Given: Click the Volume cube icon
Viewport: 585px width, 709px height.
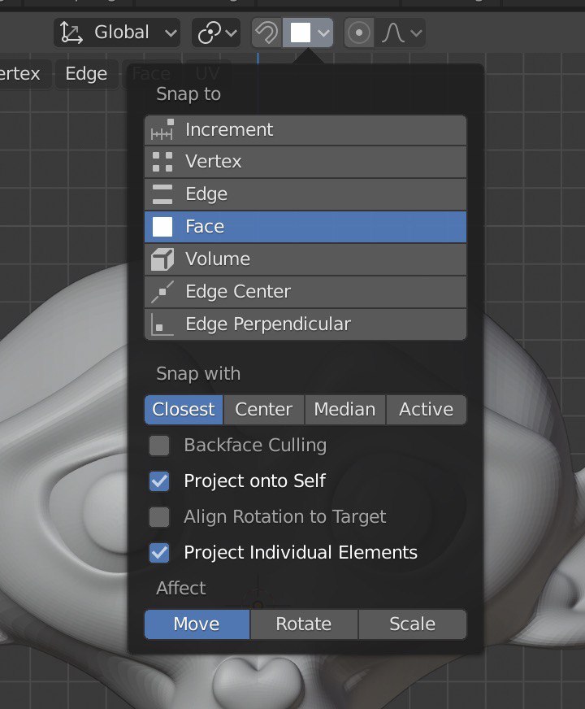Looking at the screenshot, I should pos(162,259).
